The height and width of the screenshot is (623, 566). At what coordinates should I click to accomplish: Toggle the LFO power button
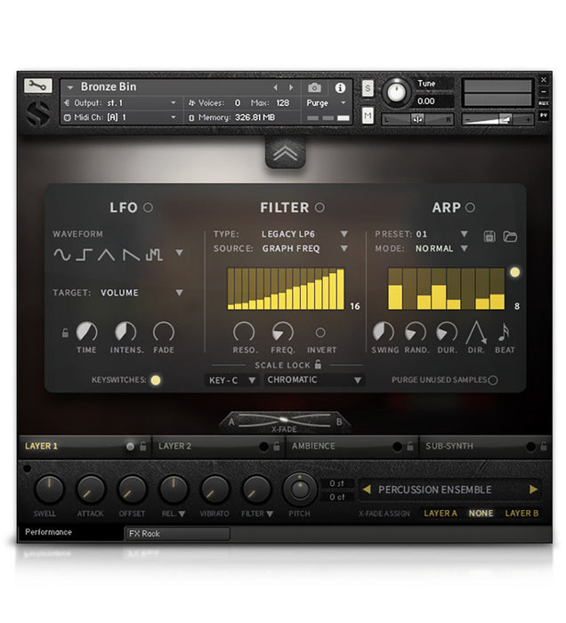[148, 207]
